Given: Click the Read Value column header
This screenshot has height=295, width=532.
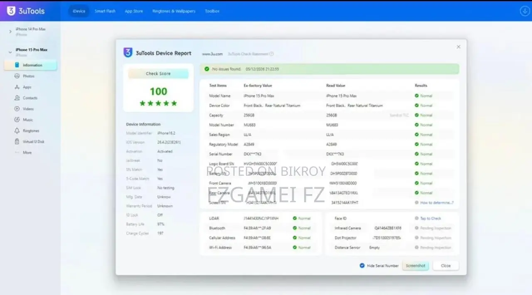Looking at the screenshot, I should 335,85.
